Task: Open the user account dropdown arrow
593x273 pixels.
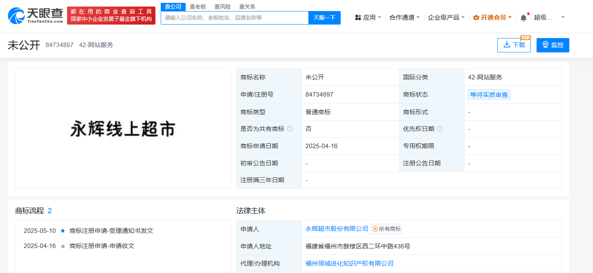Action: coord(563,18)
